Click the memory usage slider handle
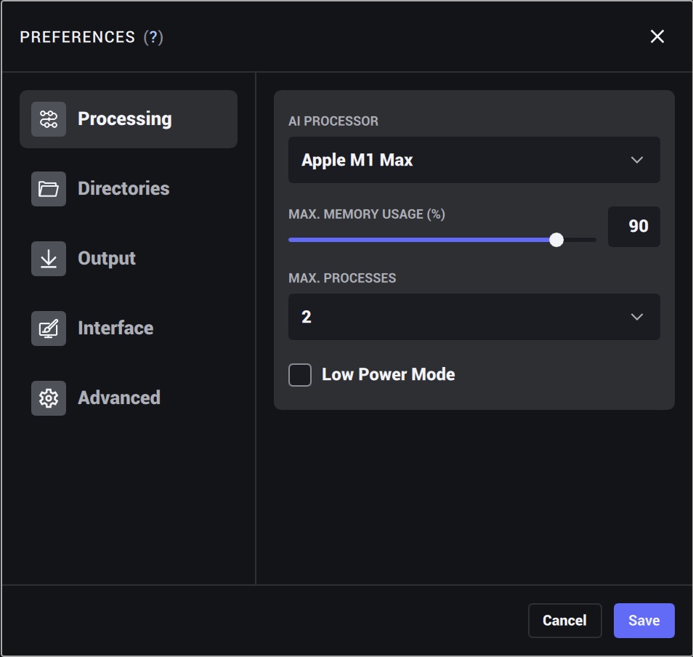 click(556, 240)
